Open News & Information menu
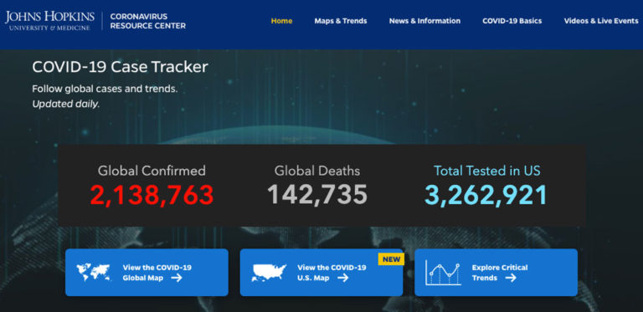This screenshot has width=643, height=312. click(x=424, y=21)
